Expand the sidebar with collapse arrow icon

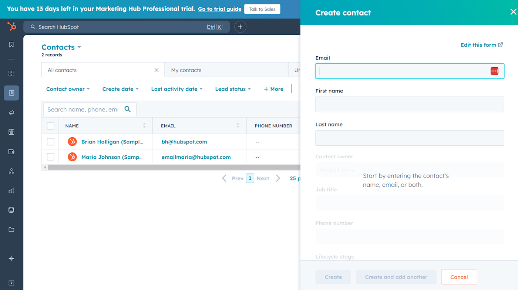pos(11,283)
